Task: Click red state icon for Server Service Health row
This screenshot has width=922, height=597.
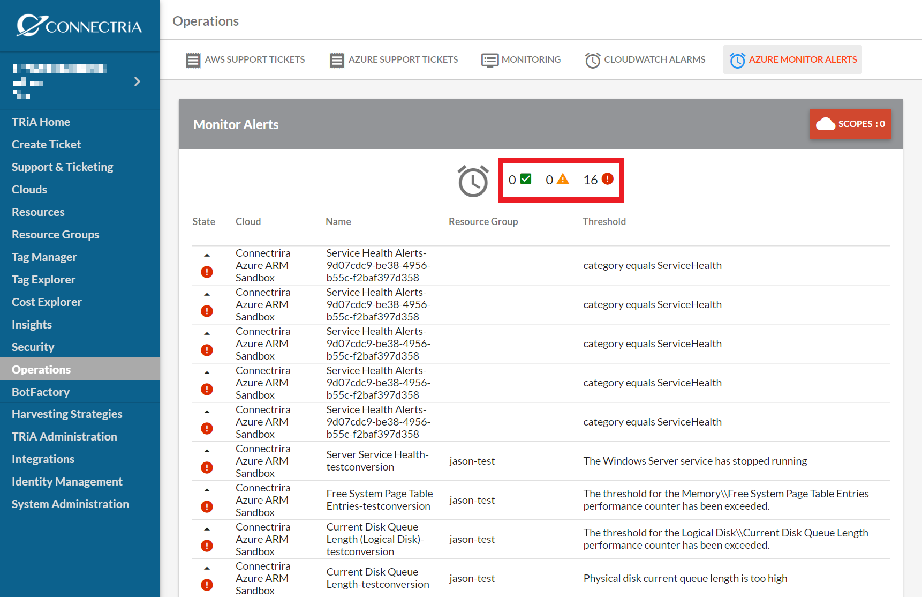Action: [207, 467]
